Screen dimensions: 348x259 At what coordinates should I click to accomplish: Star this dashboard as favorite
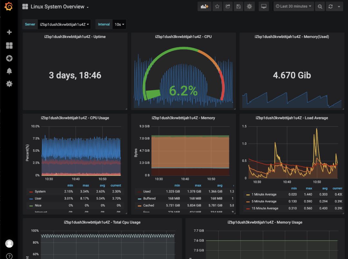217,6
